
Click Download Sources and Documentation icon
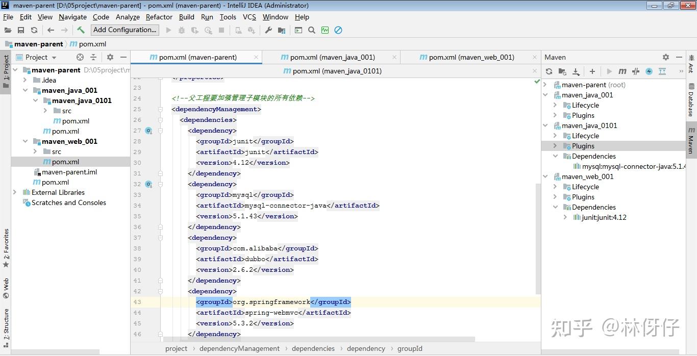(576, 71)
